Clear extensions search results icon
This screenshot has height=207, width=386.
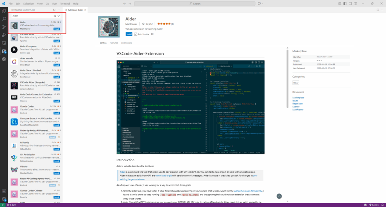55,16
